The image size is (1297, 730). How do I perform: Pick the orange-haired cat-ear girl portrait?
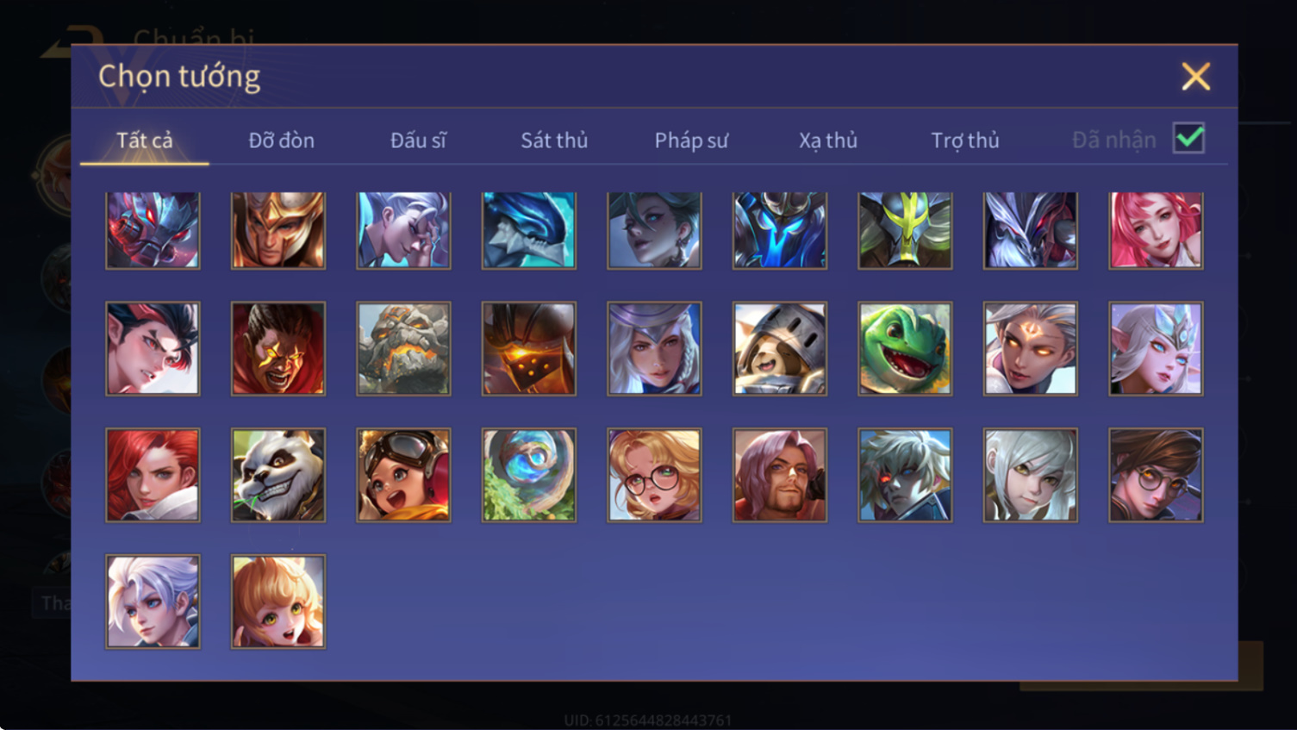(x=278, y=602)
